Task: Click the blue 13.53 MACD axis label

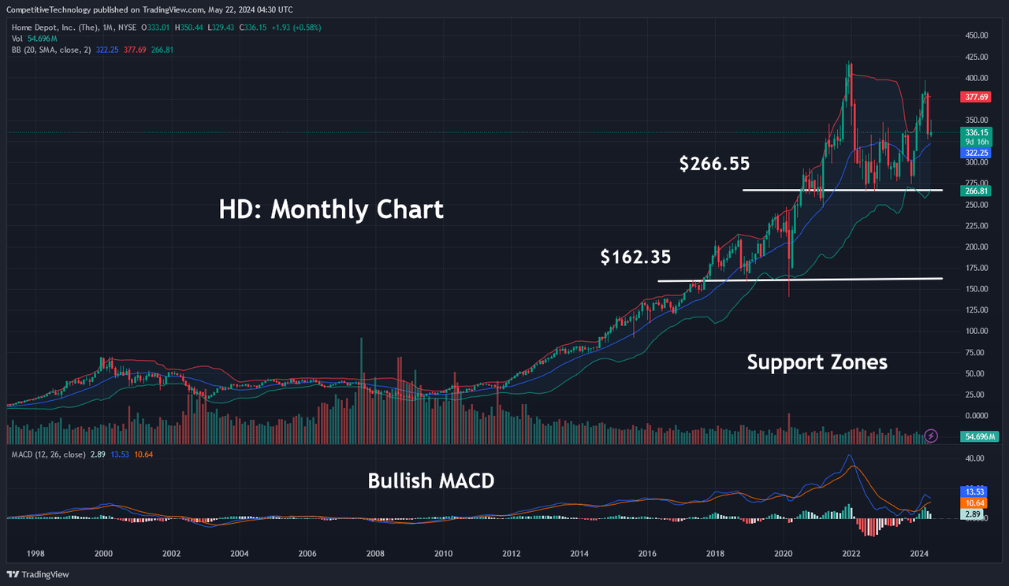Action: point(972,491)
